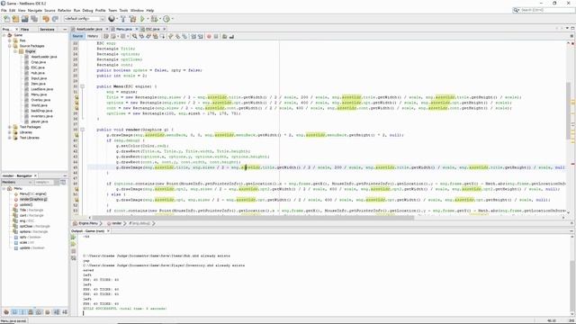
Task: Toggle Show Fields filter in Navigator bottom bar
Action: (14, 312)
